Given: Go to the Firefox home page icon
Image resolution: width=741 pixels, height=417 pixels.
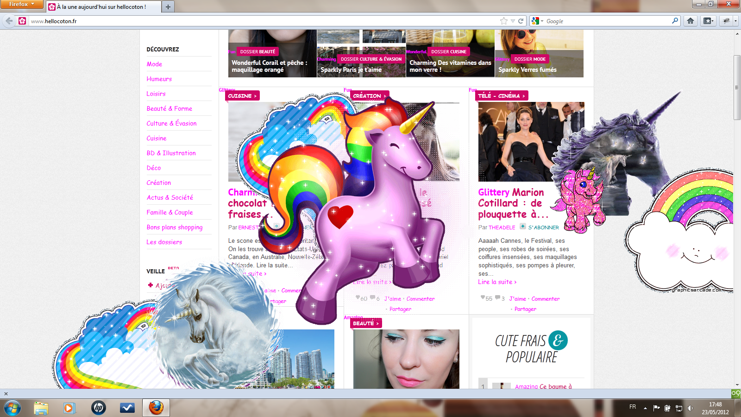Looking at the screenshot, I should pos(691,21).
